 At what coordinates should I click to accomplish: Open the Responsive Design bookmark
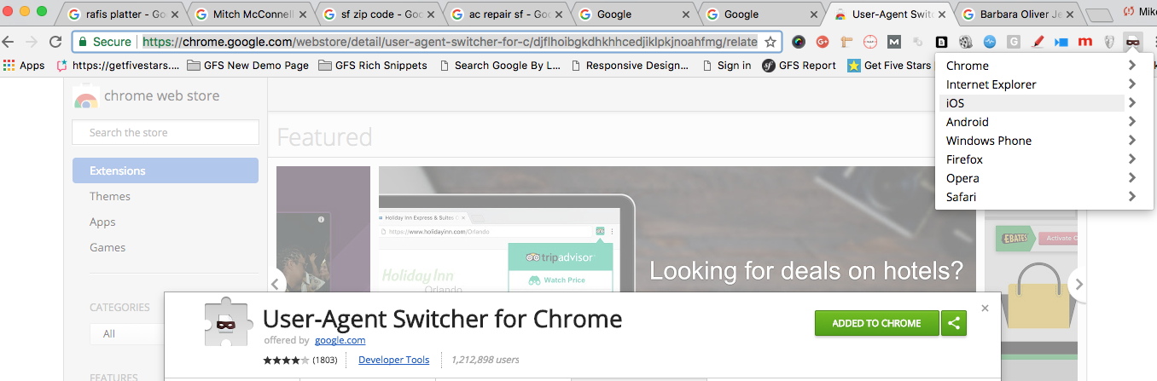click(630, 66)
